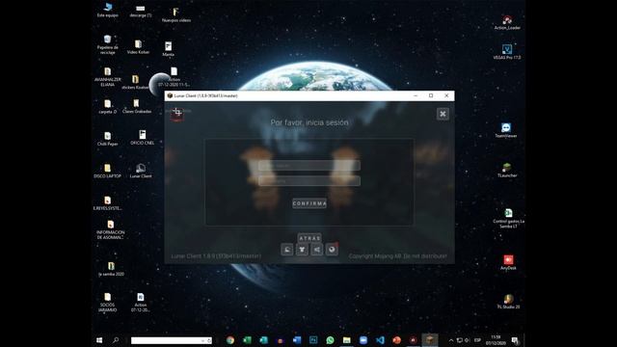The width and height of the screenshot is (617, 347).
Task: Open File Explorer from the taskbar
Action: coord(347,340)
